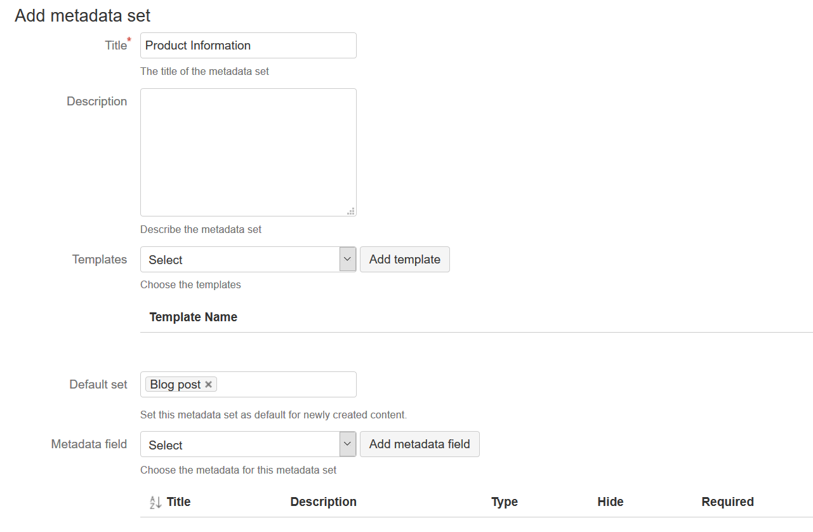Click the resize grip on Description textarea
The image size is (813, 532).
350,210
